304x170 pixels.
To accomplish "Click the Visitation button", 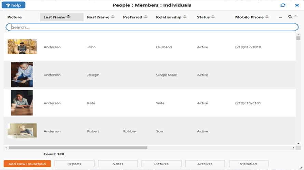I will 248,164.
